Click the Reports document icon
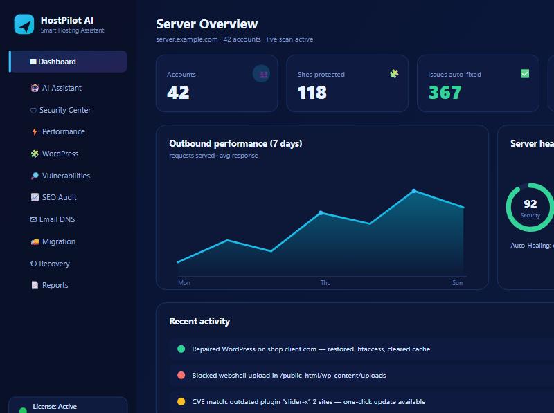The height and width of the screenshot is (413, 554). [x=35, y=285]
